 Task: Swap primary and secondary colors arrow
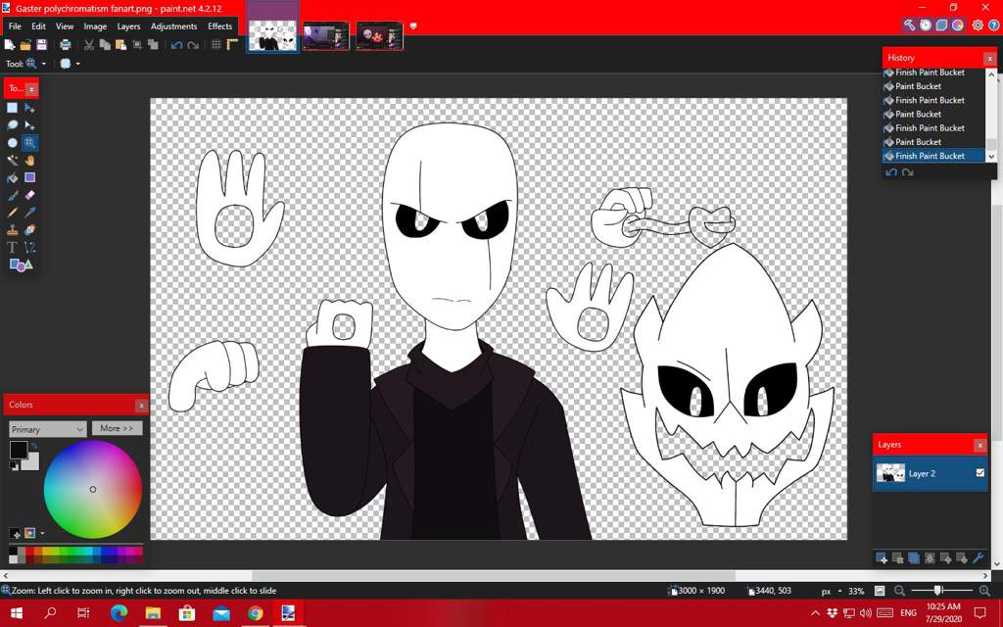point(34,446)
